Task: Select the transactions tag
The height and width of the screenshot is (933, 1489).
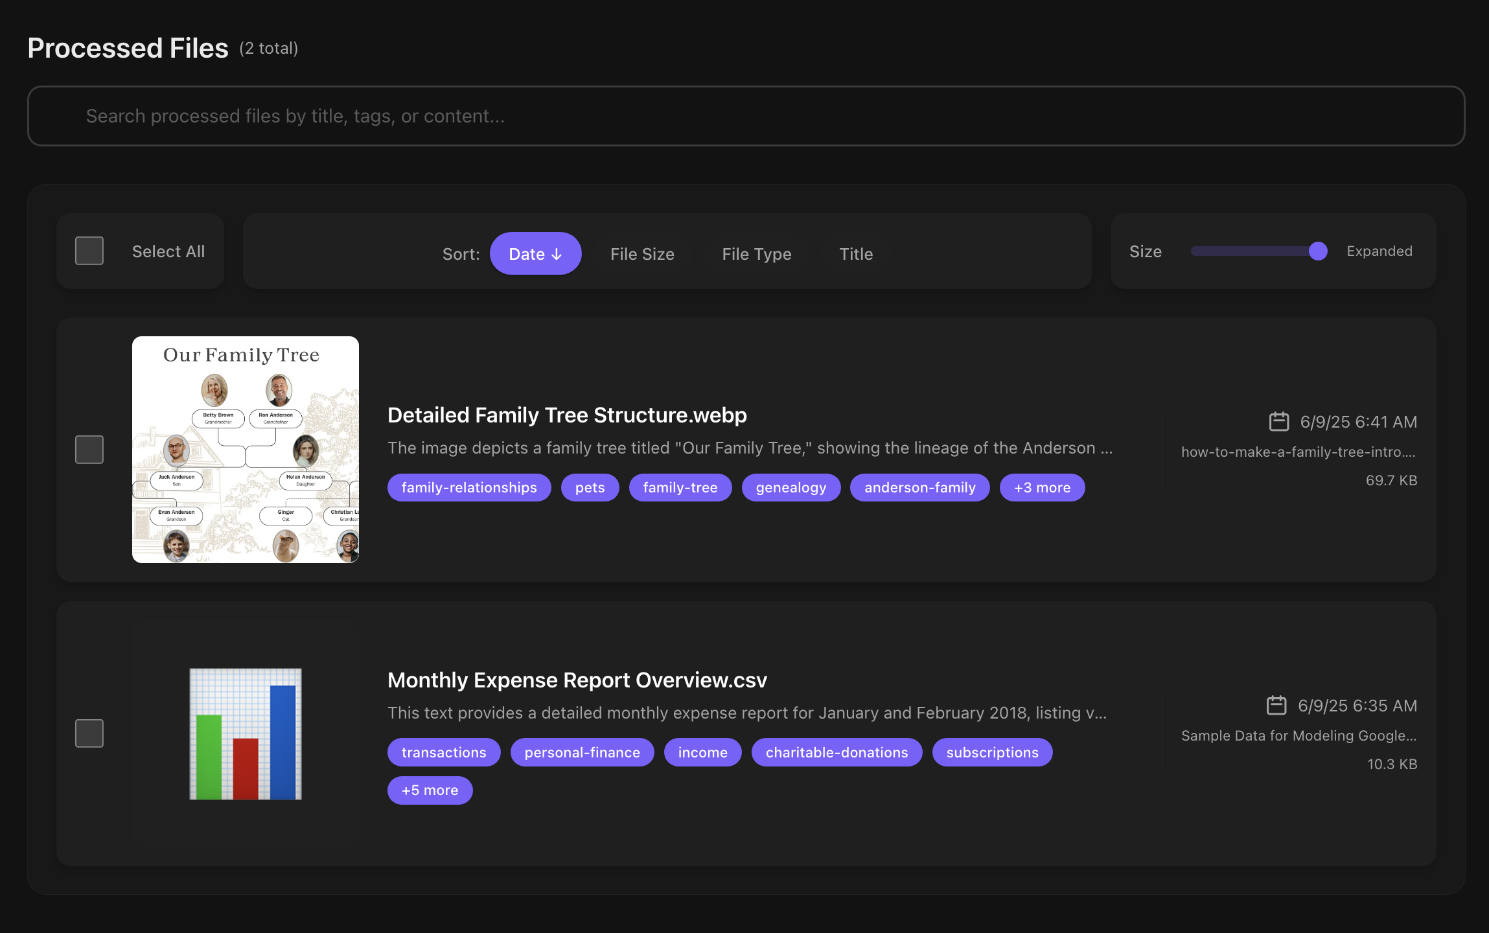Action: click(x=444, y=752)
